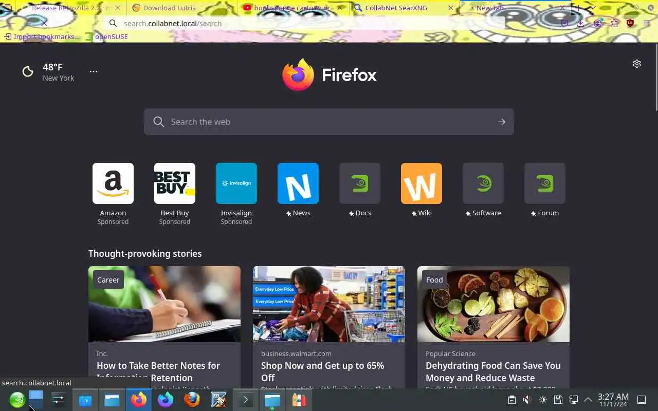Open the Pocket icon in the toolbar
The width and height of the screenshot is (658, 411).
coord(564,23)
